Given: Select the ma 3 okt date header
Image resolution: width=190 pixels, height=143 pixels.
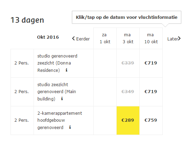Looking at the screenshot, I should click(128, 38).
